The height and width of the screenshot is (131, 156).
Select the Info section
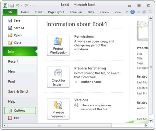pos(20,51)
